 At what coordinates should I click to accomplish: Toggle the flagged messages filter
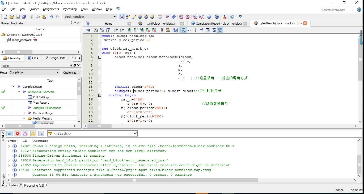[x=41, y=134]
